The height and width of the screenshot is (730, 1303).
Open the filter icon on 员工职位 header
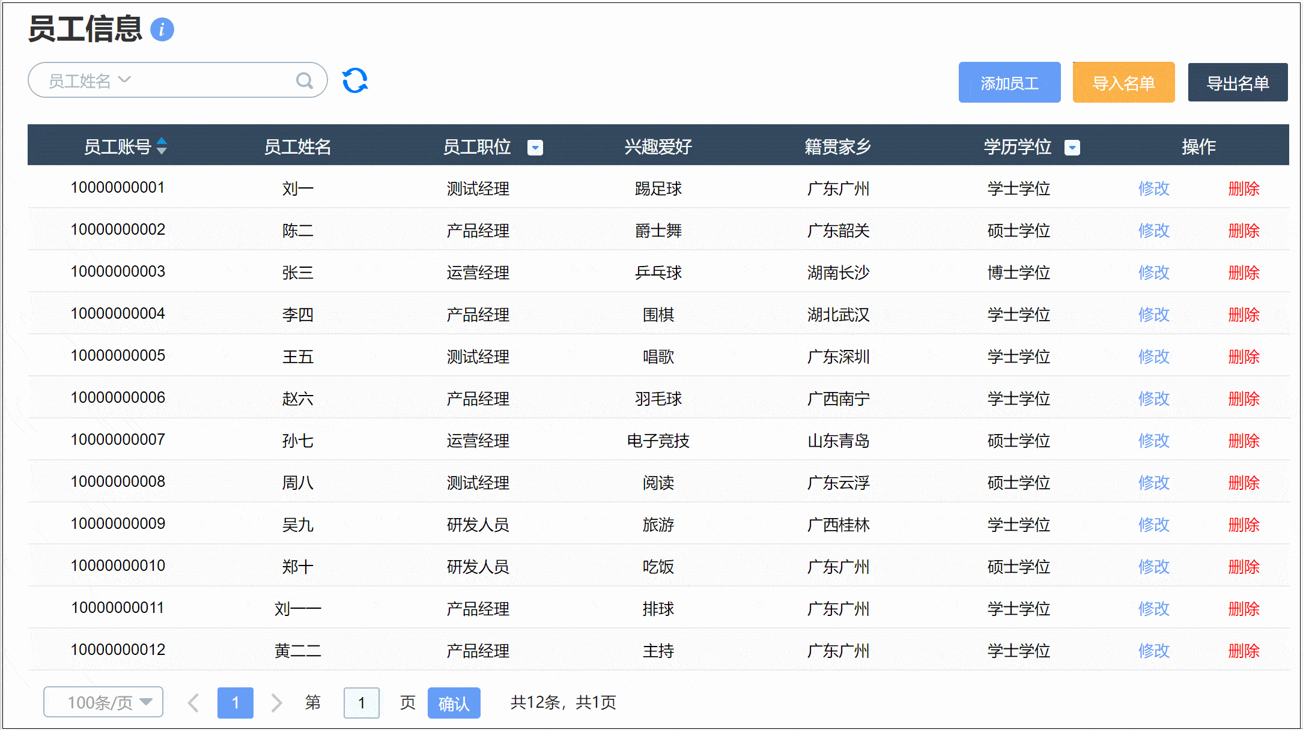tap(535, 147)
